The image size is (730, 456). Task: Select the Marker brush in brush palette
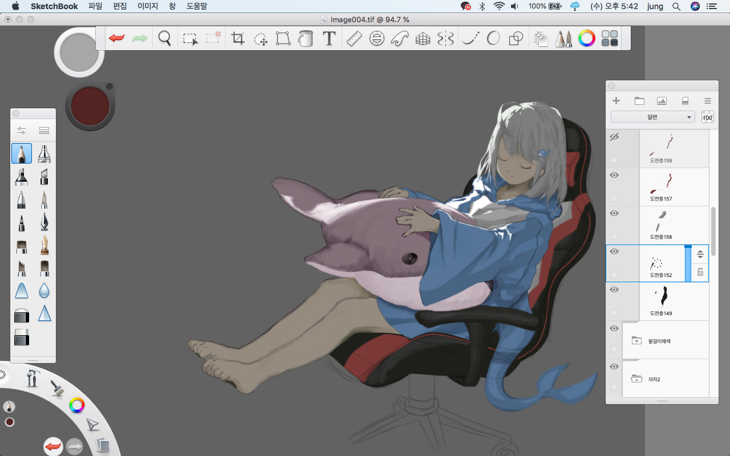tap(22, 177)
